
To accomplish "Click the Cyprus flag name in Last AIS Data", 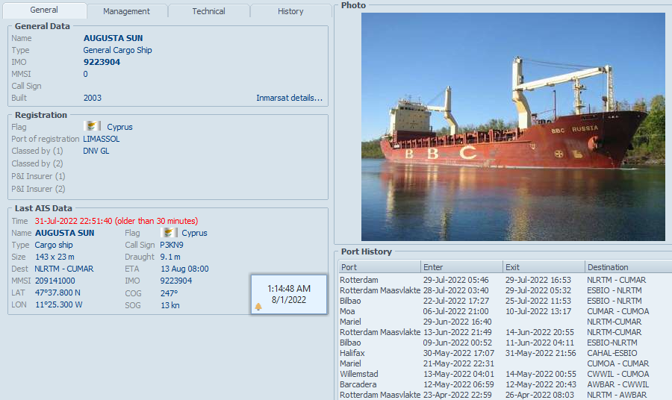I will click(194, 233).
